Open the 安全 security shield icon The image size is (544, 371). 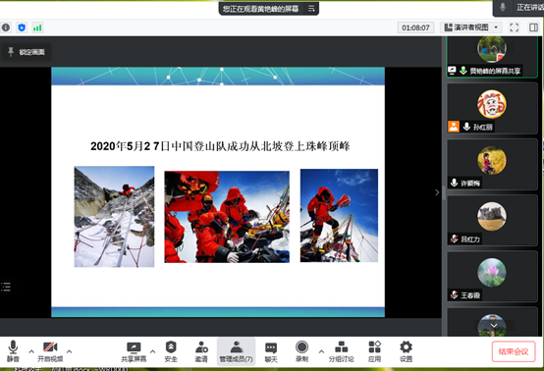[x=171, y=351]
